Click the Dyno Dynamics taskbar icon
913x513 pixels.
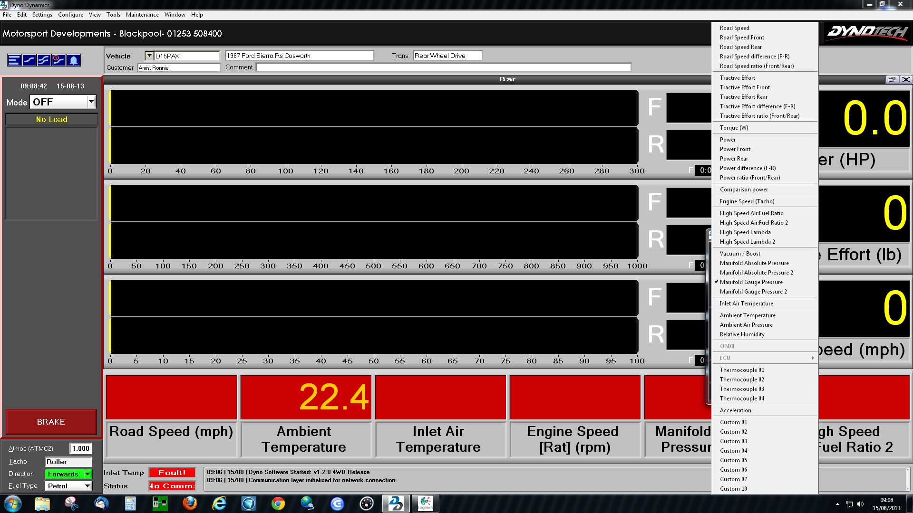396,503
